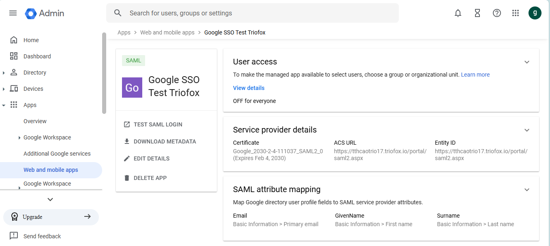Click the search magnifier icon
The image size is (550, 246).
[118, 13]
